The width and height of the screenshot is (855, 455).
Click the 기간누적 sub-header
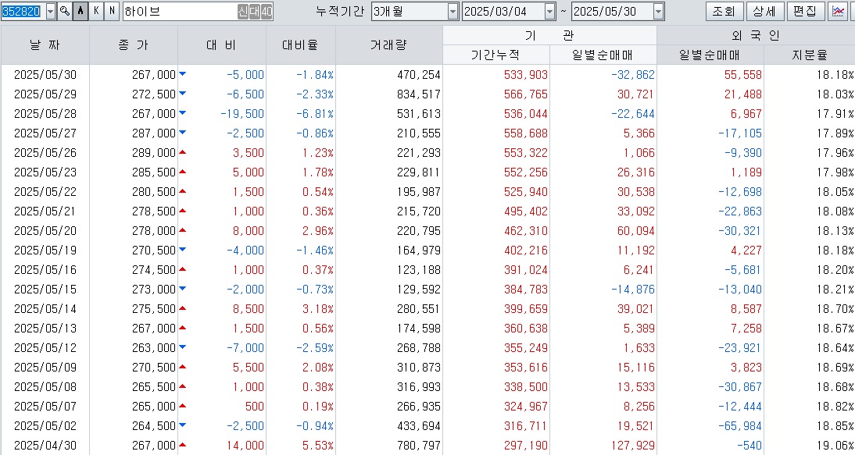tap(495, 55)
